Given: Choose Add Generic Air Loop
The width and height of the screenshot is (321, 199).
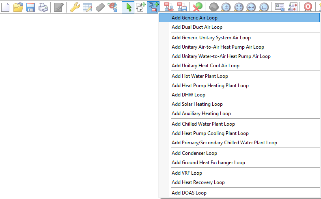Looking at the screenshot, I should point(194,18).
